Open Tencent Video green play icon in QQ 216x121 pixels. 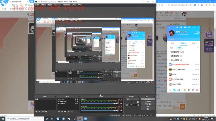click(193, 90)
